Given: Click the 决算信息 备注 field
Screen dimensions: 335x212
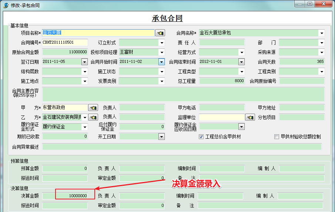Looking at the screenshot, I should tap(260, 205).
